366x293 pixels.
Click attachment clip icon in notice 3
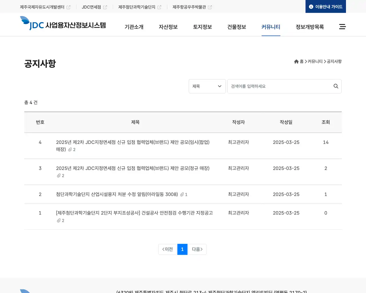pyautogui.click(x=59, y=176)
